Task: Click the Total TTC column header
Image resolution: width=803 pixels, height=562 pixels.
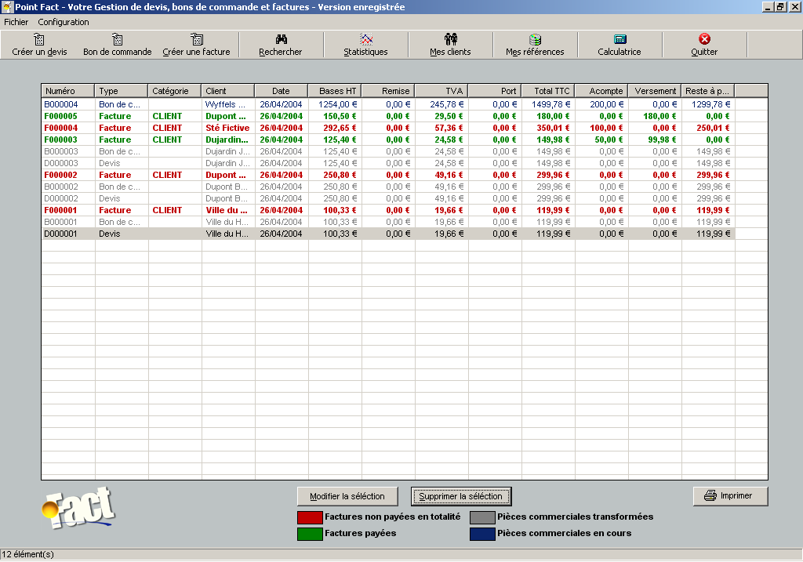Action: tap(547, 91)
